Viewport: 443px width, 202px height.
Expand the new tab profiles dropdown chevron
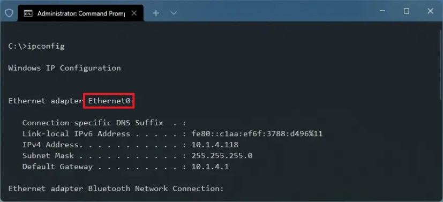[x=174, y=13]
